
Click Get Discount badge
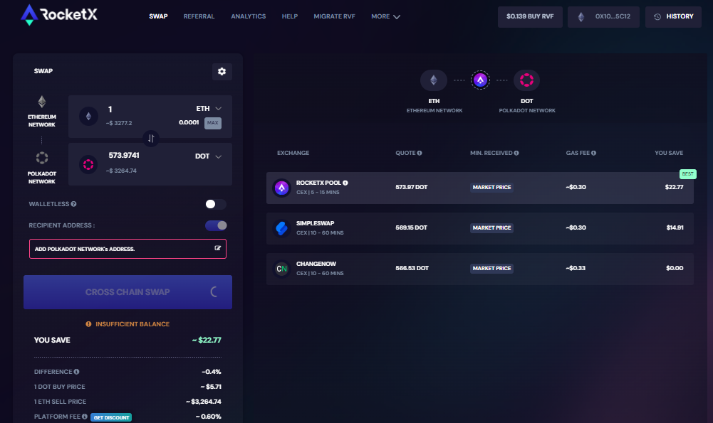[x=111, y=417]
